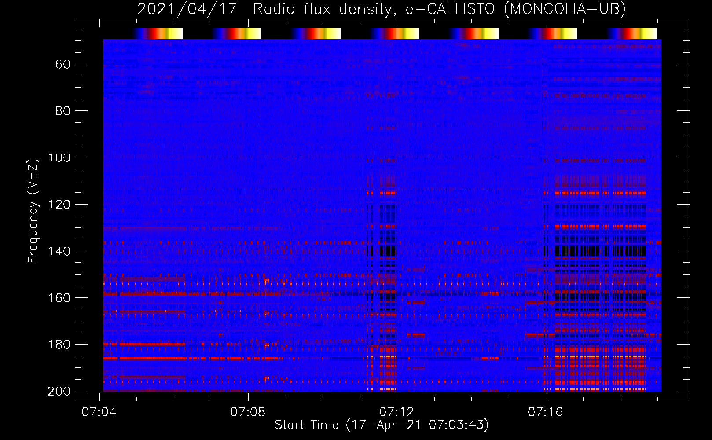Click the 'Start Time (17-Apr-21 07:03:43)' axis label
The height and width of the screenshot is (440, 712).
tap(382, 425)
